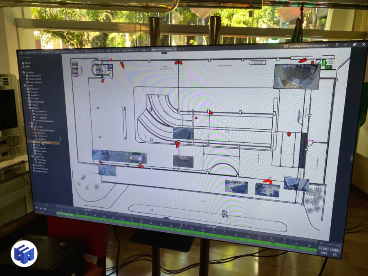This screenshot has height=276, width=368.
Task: Open the fisheye camera thumbnail on the map
Action: 296,76
